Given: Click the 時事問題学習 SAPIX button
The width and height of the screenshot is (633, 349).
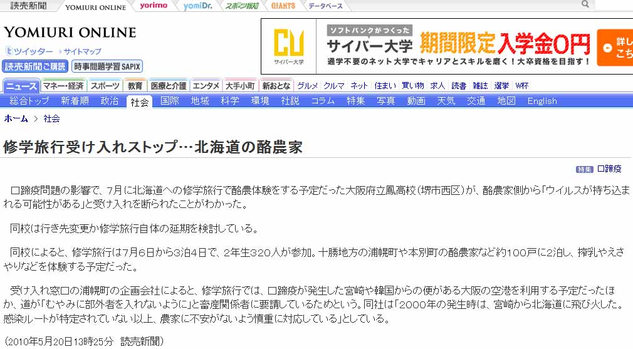Looking at the screenshot, I should coord(107,66).
